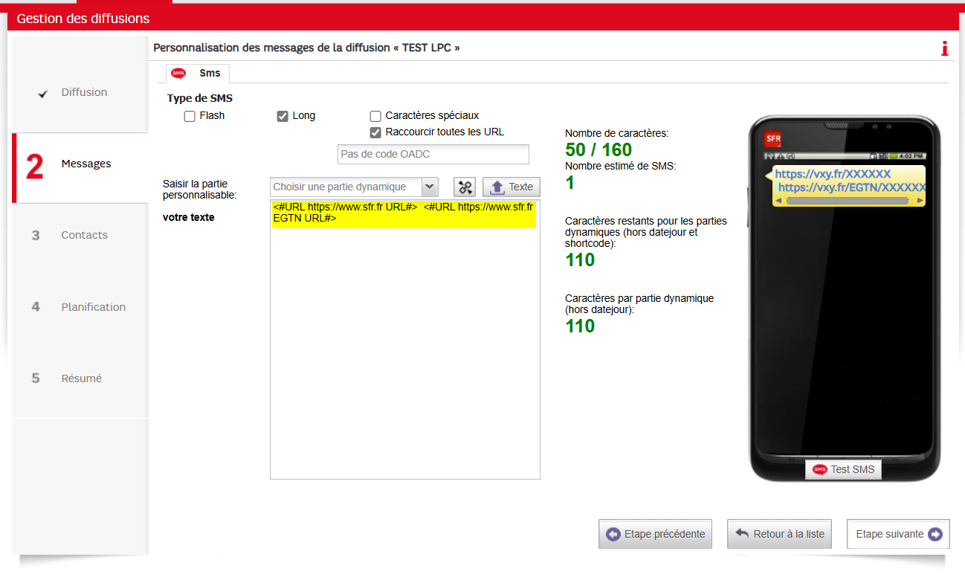
Task: Click the SFR logo on phone preview
Action: pos(772,139)
